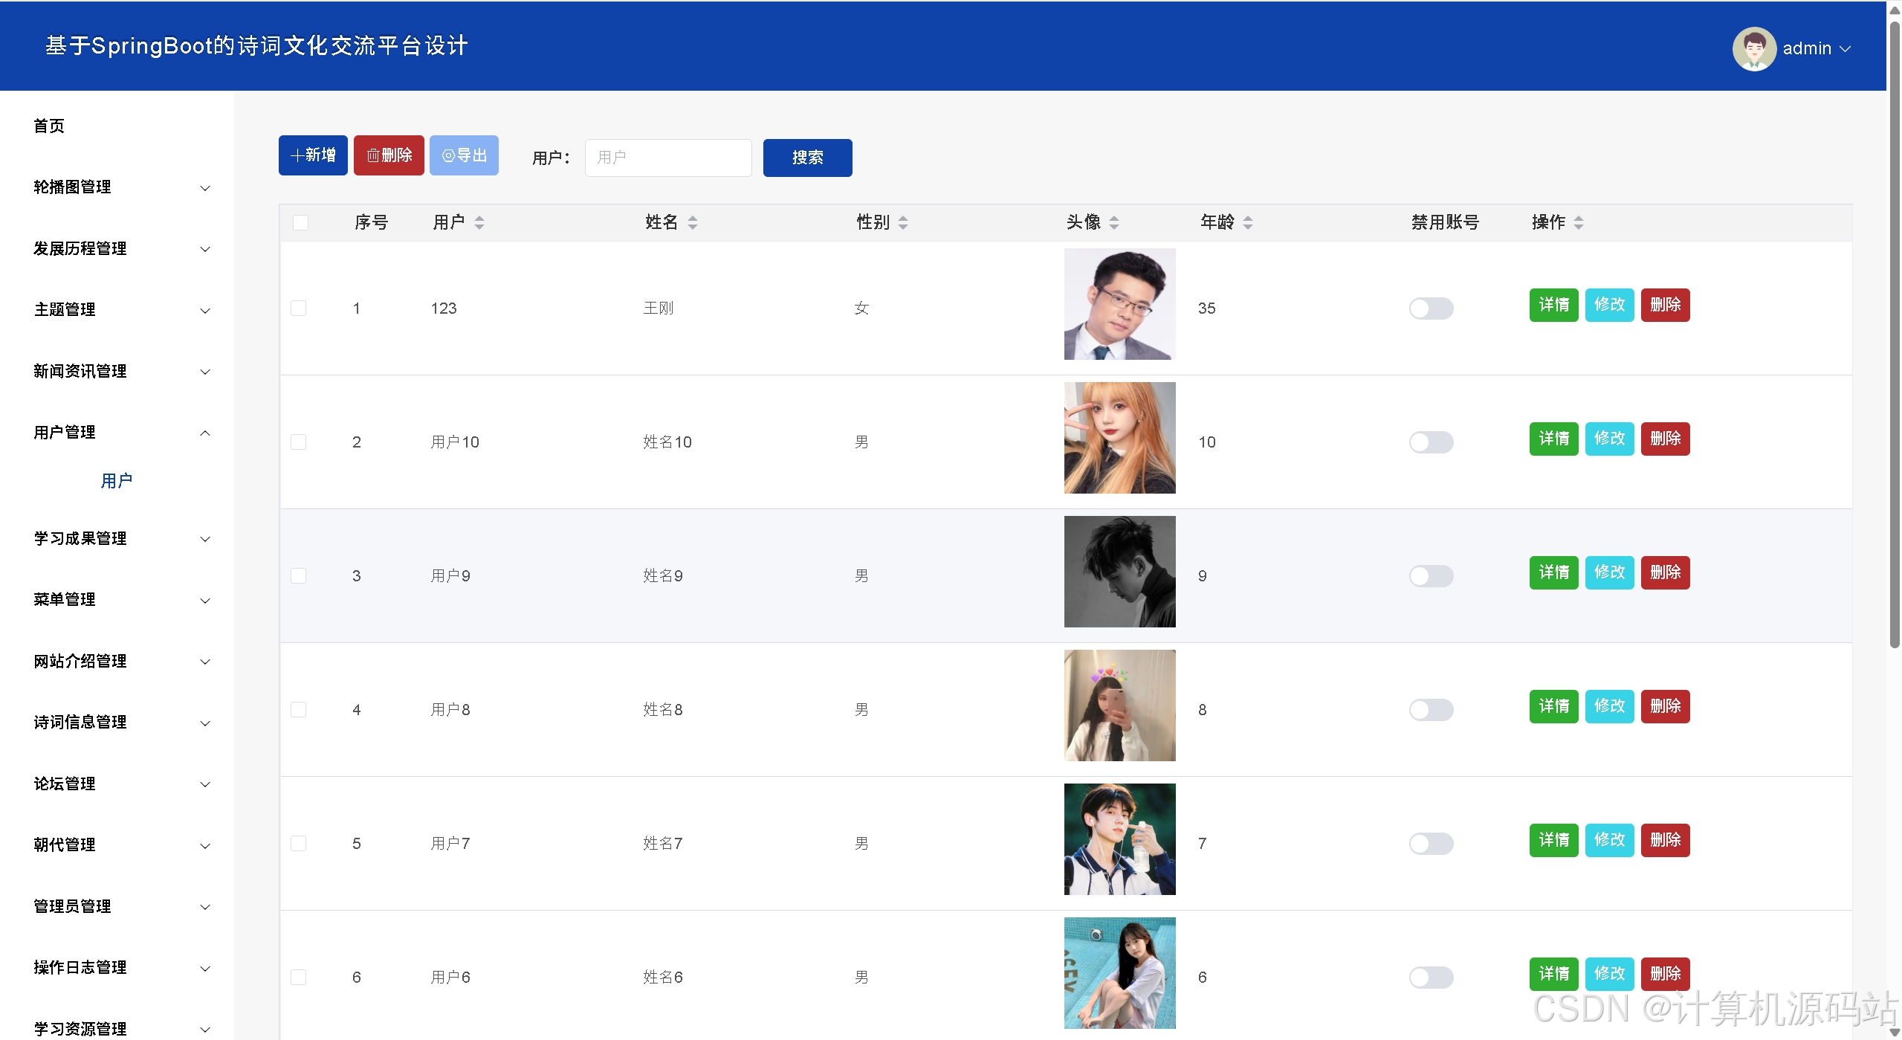Click 删除 for 姓名6 row
Screen dimensions: 1902x1040
[1665, 974]
